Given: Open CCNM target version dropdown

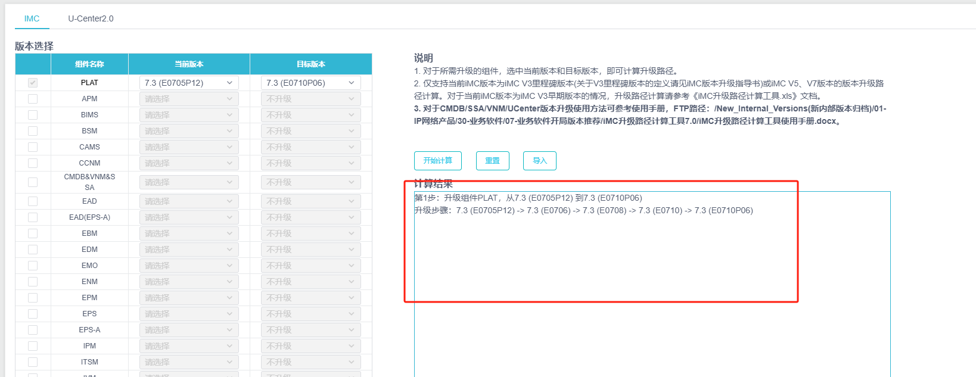Looking at the screenshot, I should coord(310,163).
